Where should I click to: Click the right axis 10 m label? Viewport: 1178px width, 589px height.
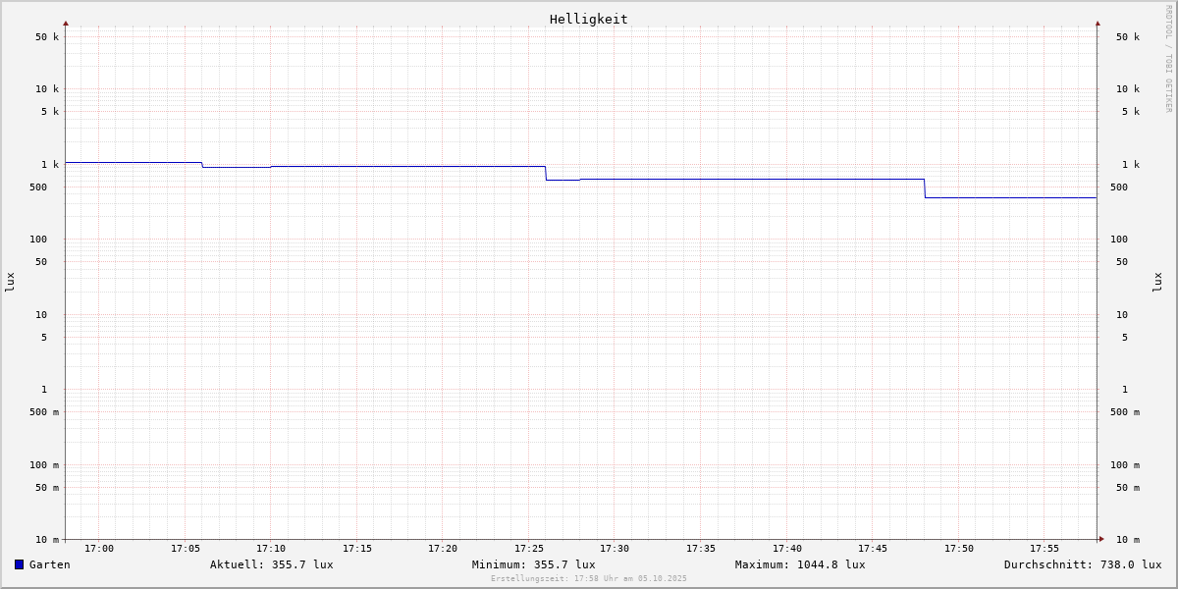[x=1128, y=539]
